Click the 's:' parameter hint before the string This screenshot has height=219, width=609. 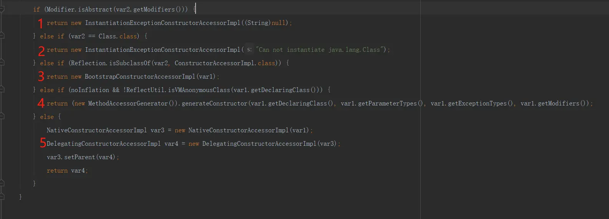click(x=249, y=49)
